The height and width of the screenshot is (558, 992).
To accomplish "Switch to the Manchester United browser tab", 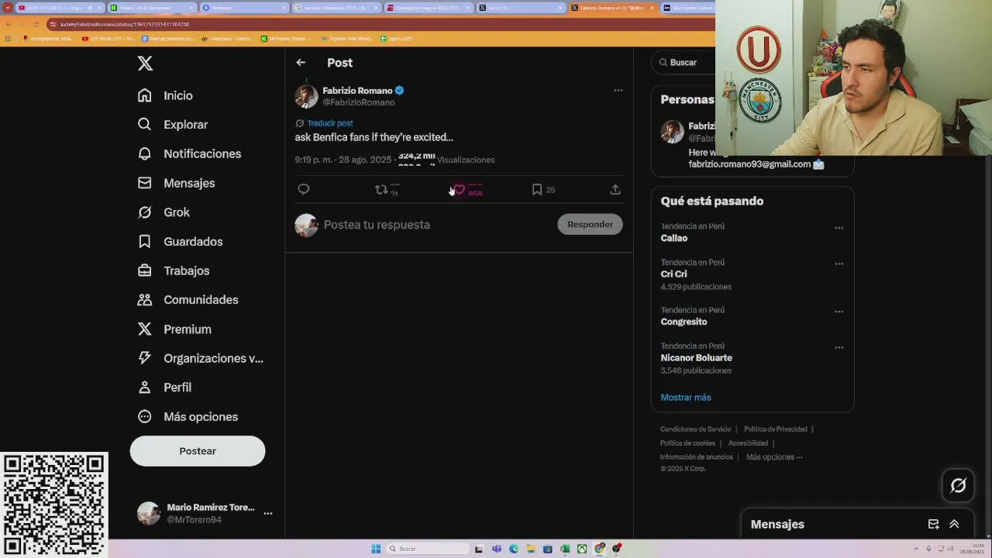I will pyautogui.click(x=688, y=8).
